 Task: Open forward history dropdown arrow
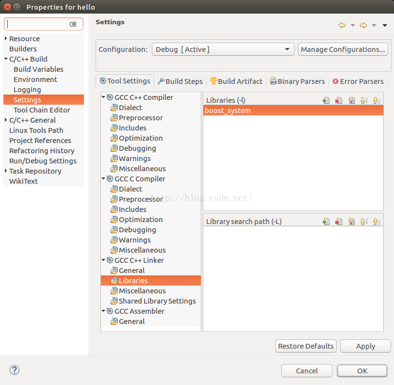[374, 25]
